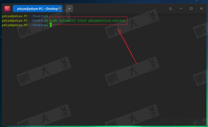Screen dimensions: 208x127
Task: Minimize the terminal window
Action: tap(181, 9)
